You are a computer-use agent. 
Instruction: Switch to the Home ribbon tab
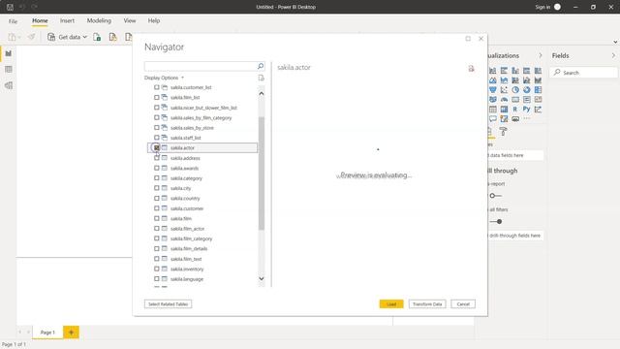tap(40, 20)
